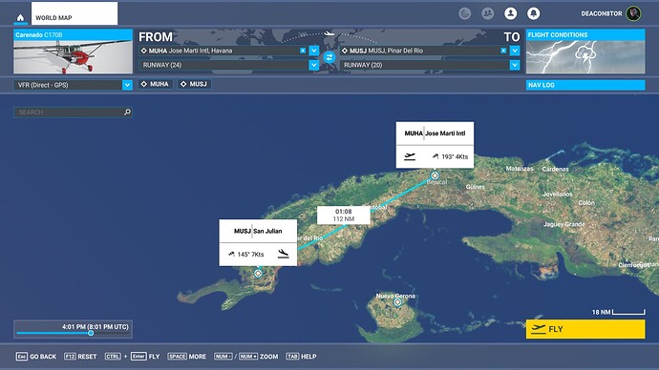The height and width of the screenshot is (370, 659).
Task: Open the friends group icon
Action: pyautogui.click(x=487, y=13)
